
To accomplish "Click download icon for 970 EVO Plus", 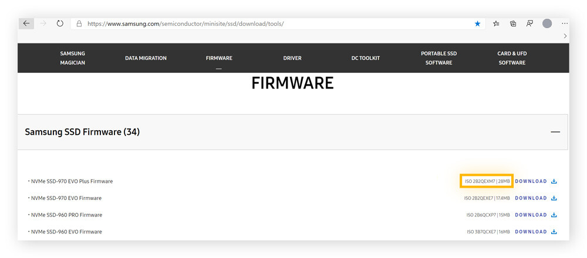I will click(554, 181).
